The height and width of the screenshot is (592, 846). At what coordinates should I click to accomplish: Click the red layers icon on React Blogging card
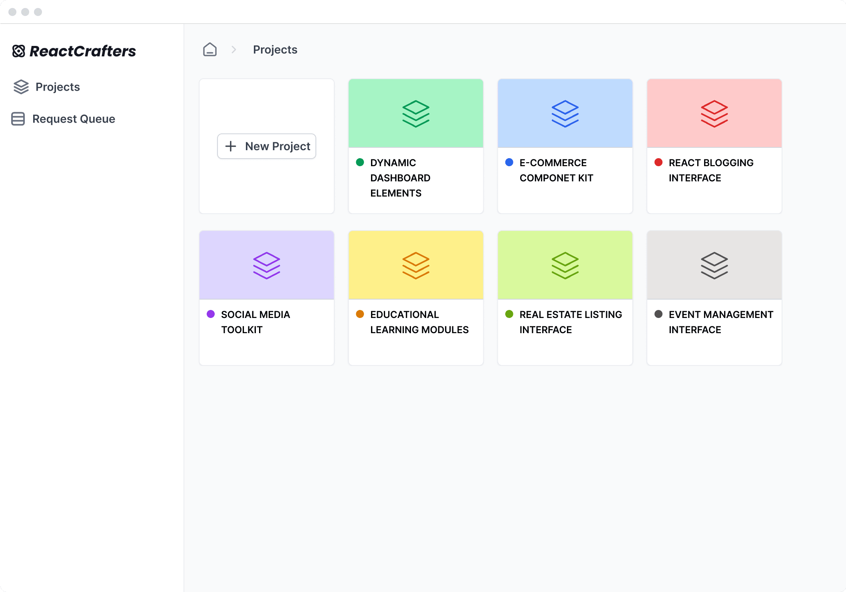[714, 114]
